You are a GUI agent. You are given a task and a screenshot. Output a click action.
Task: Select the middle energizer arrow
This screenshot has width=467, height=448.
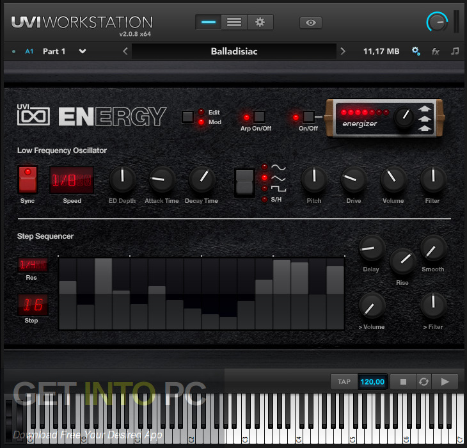[x=425, y=119]
